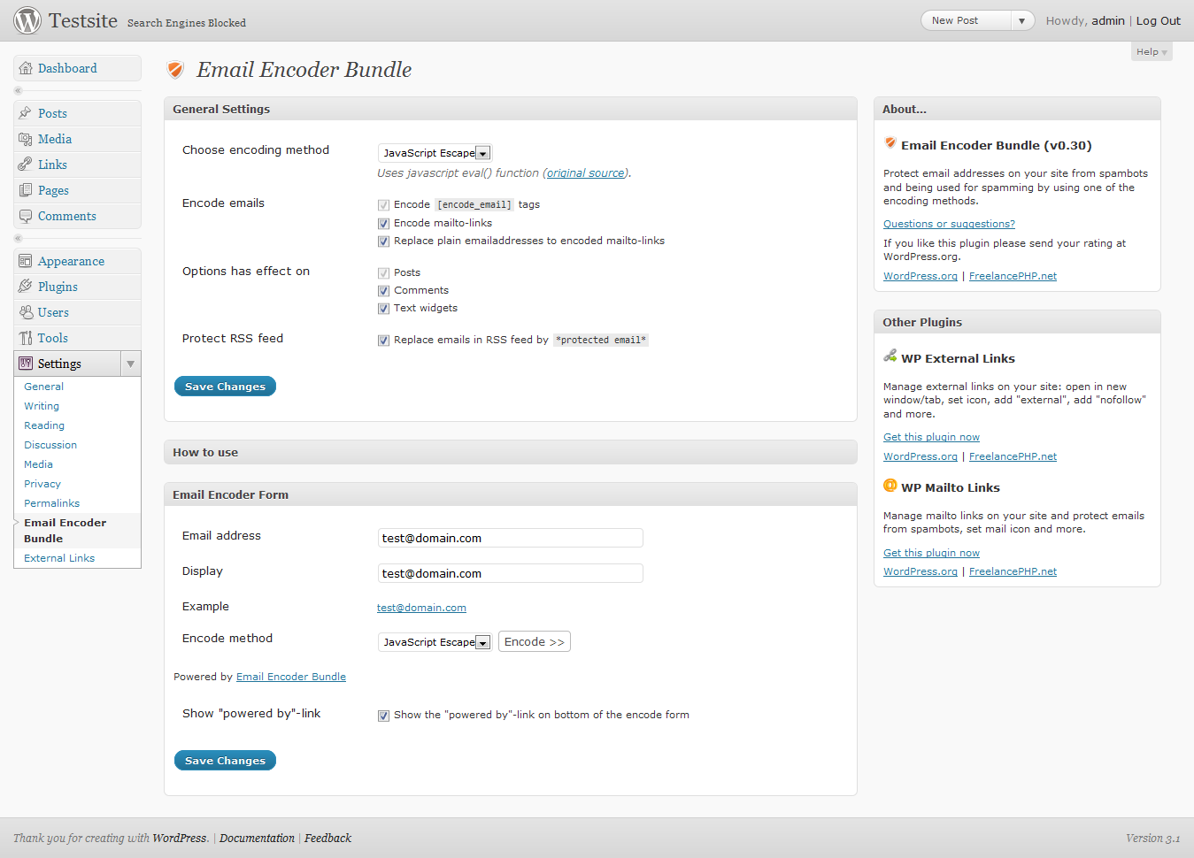Image resolution: width=1194 pixels, height=858 pixels.
Task: Click the Log Out link
Action: tap(1159, 20)
